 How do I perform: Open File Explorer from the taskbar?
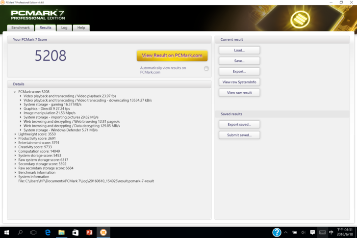61,232
